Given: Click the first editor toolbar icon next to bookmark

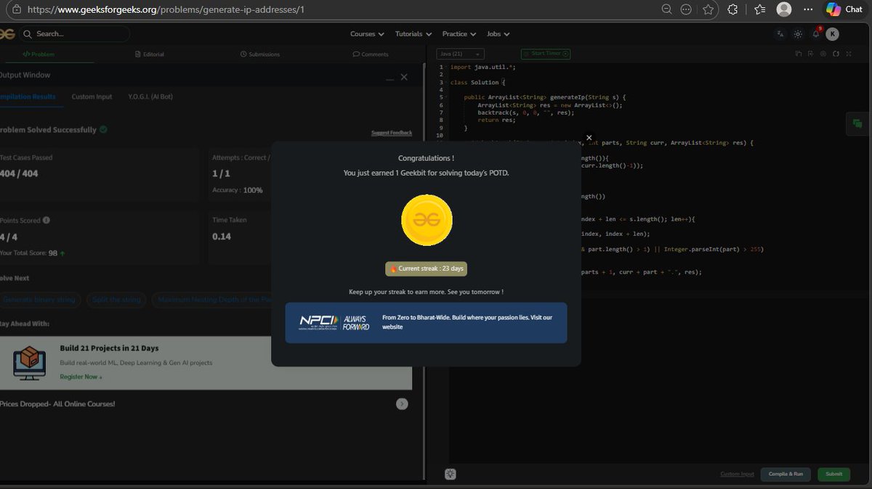Looking at the screenshot, I should (x=798, y=54).
